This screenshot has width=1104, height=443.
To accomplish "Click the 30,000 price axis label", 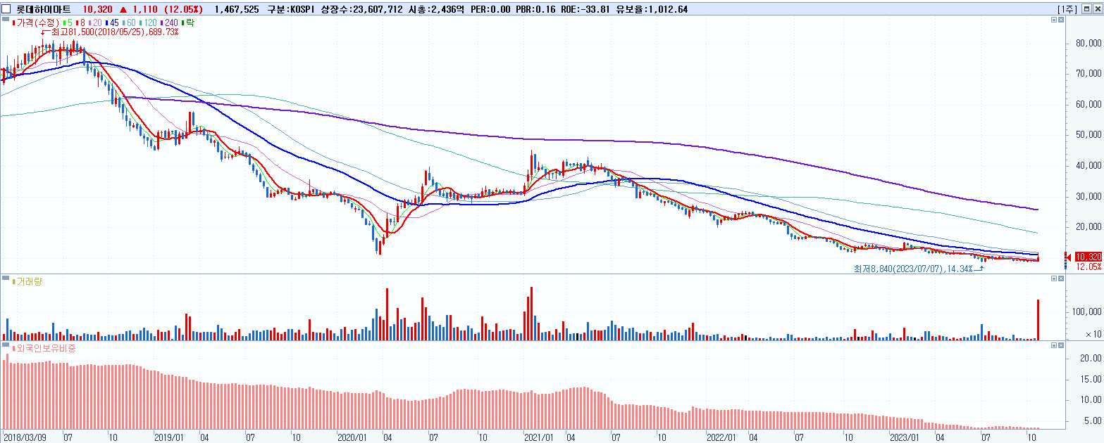I will point(1089,196).
